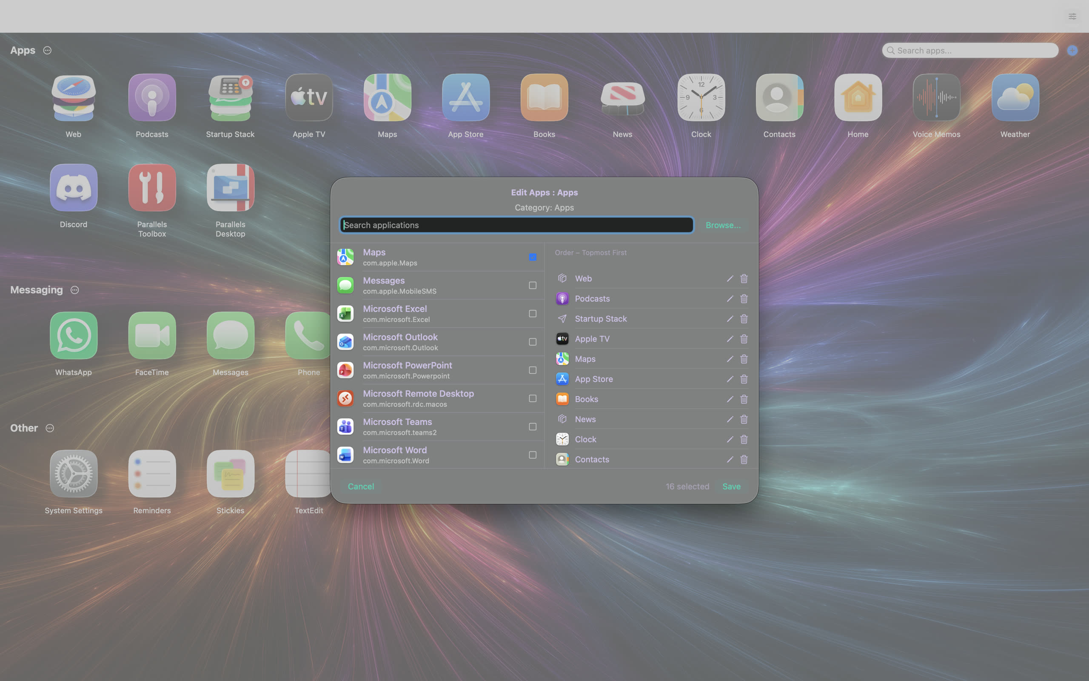Launch the Reminders app icon
1089x681 pixels.
point(152,474)
